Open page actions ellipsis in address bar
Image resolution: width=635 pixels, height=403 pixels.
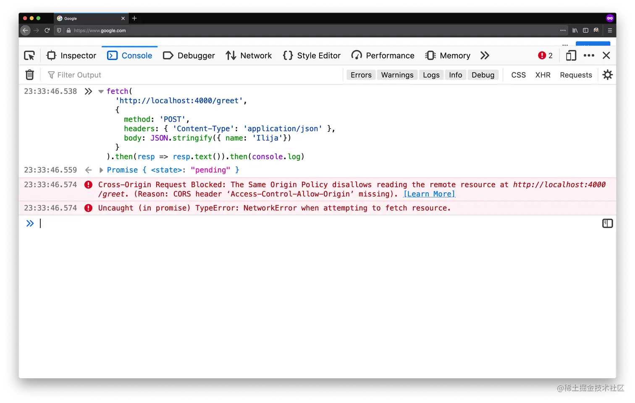(563, 30)
